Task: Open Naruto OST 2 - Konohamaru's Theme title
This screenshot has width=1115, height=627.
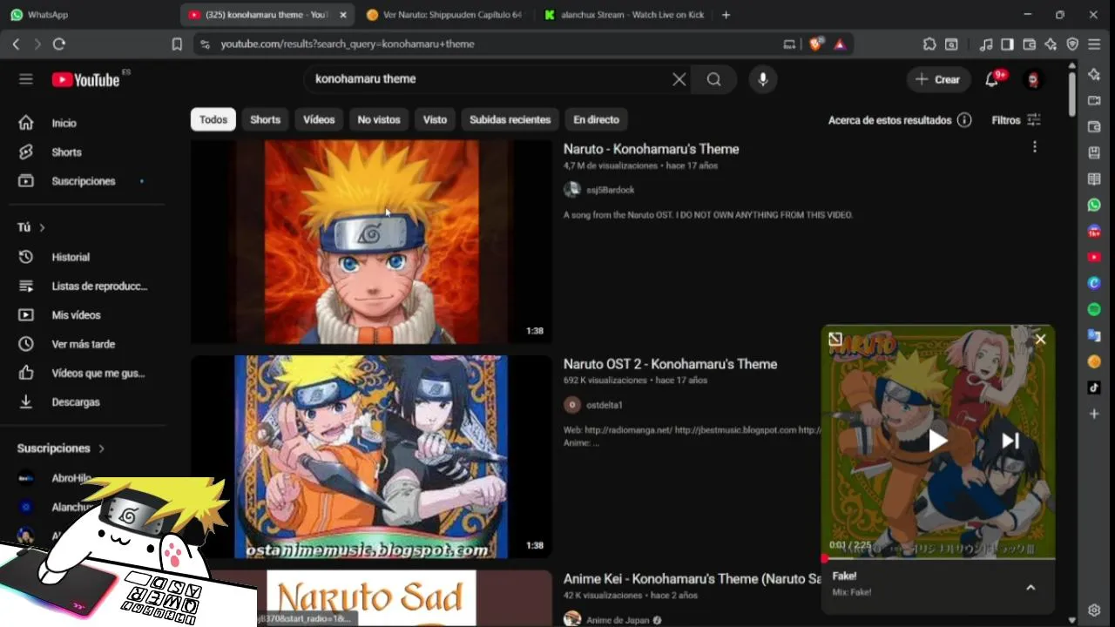Action: (670, 364)
